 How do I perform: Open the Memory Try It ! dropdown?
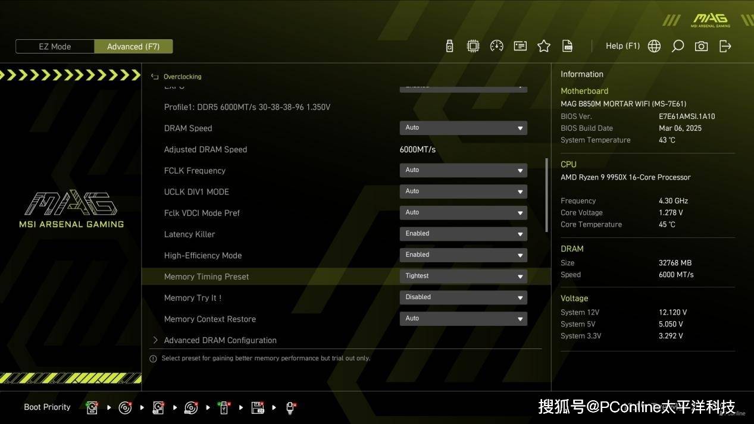[463, 297]
